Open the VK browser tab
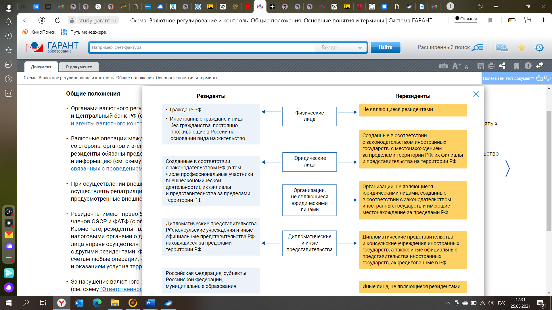The height and width of the screenshot is (310, 552). coord(36,7)
